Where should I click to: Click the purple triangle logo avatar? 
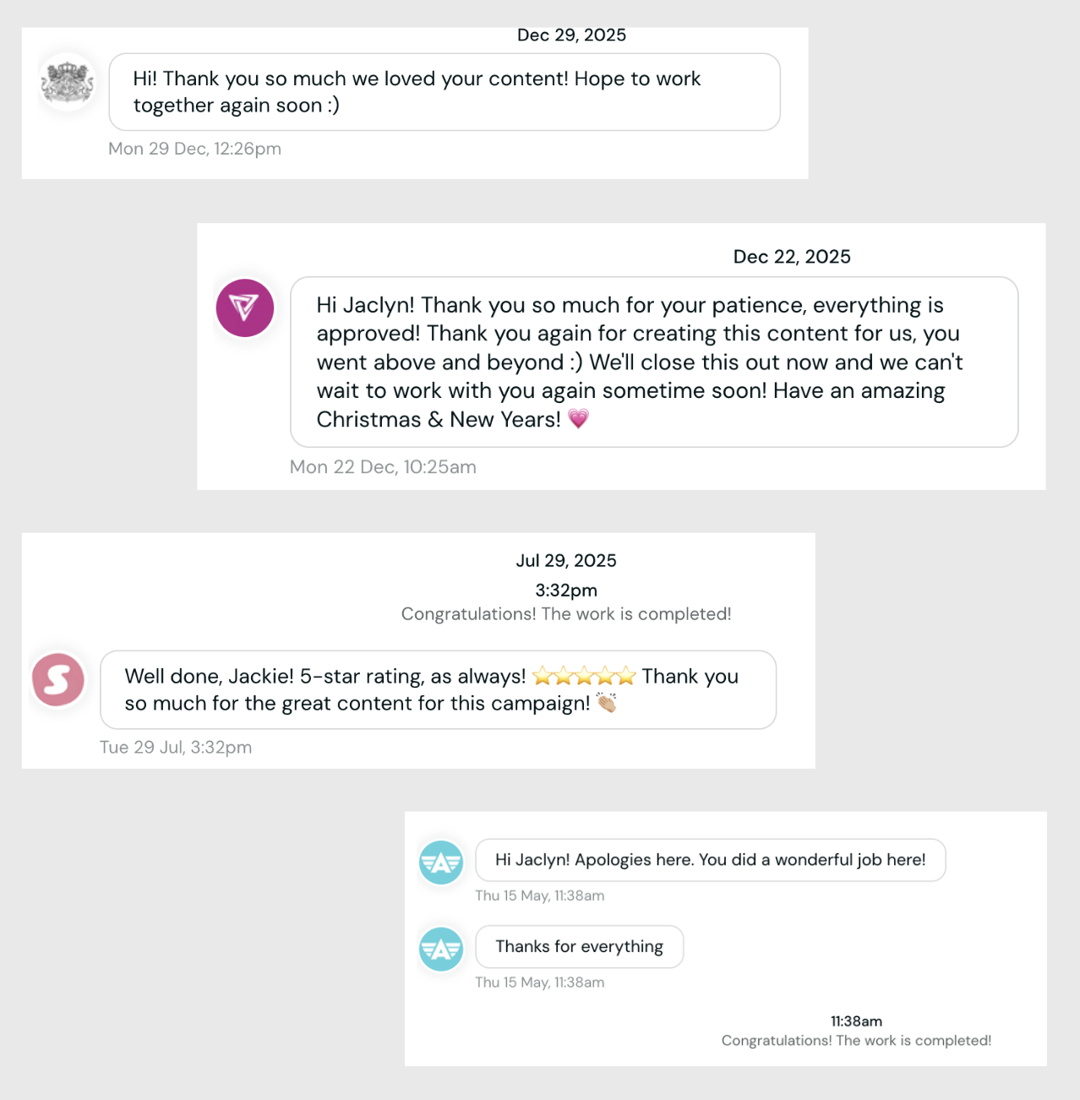pyautogui.click(x=245, y=308)
